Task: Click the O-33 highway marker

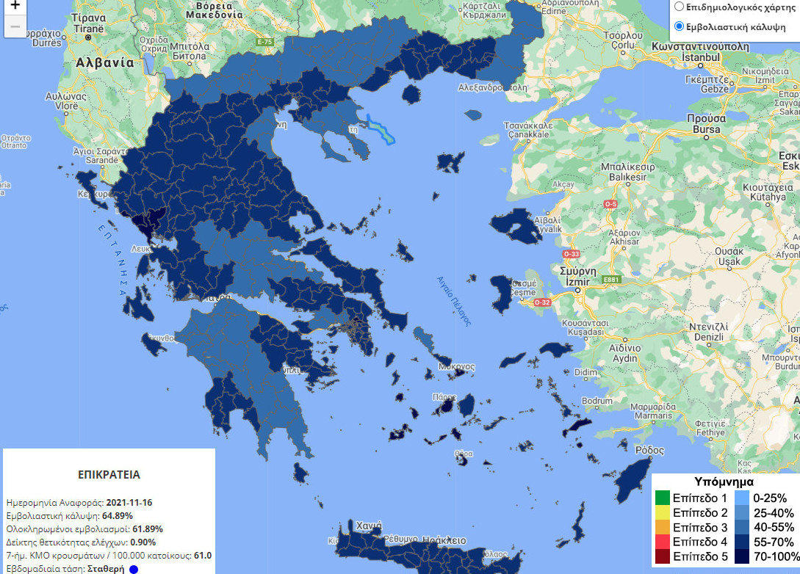Action: tap(572, 254)
